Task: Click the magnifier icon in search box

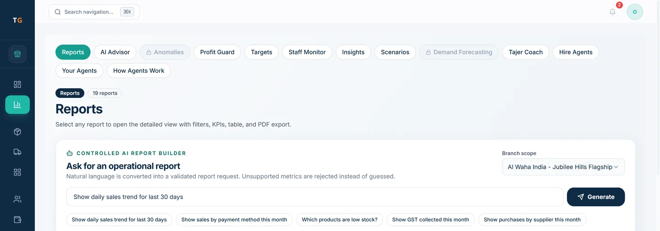Action: 58,12
